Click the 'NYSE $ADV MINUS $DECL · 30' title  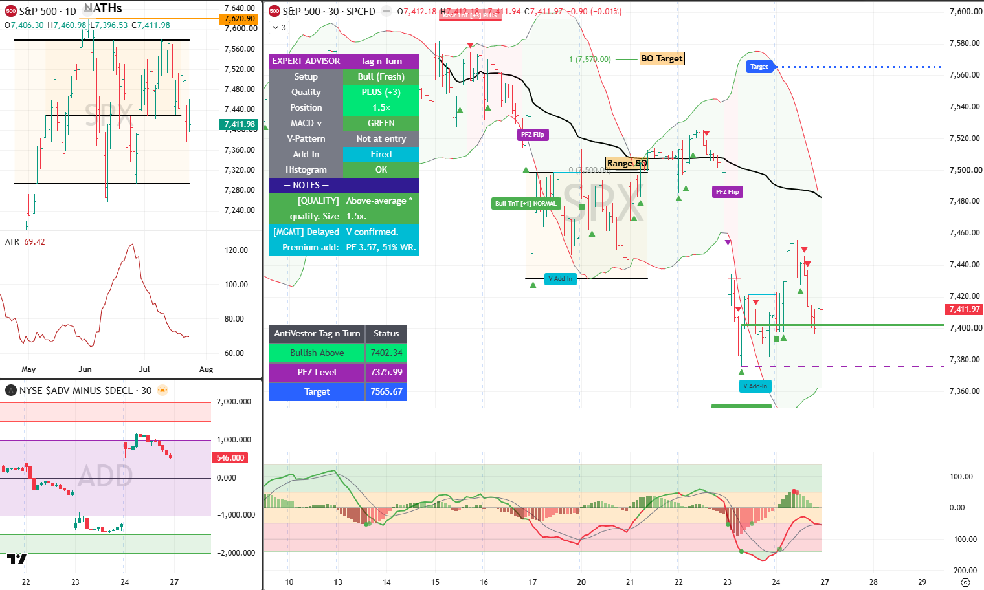pos(85,390)
